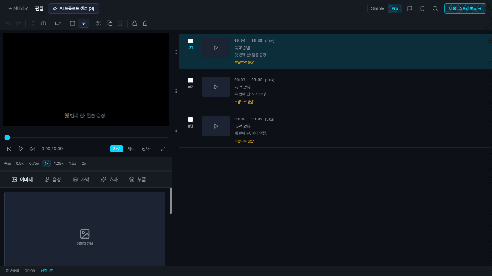Viewport: 492px width, 276px height.
Task: Play thumbnail of clip #1
Action: tap(216, 48)
